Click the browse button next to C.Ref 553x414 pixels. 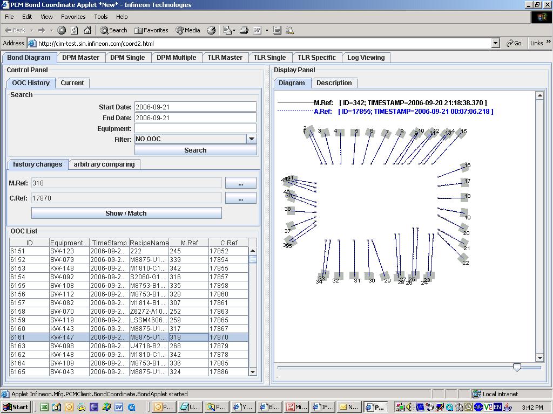click(x=240, y=198)
